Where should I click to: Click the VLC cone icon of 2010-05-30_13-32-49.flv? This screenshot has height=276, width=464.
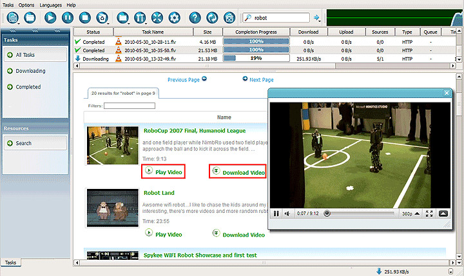(119, 58)
